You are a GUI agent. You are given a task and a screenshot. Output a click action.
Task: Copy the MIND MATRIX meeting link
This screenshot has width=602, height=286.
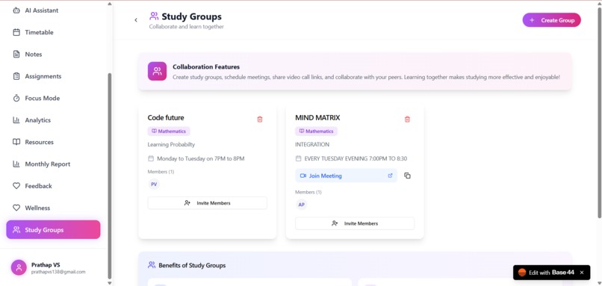[407, 175]
